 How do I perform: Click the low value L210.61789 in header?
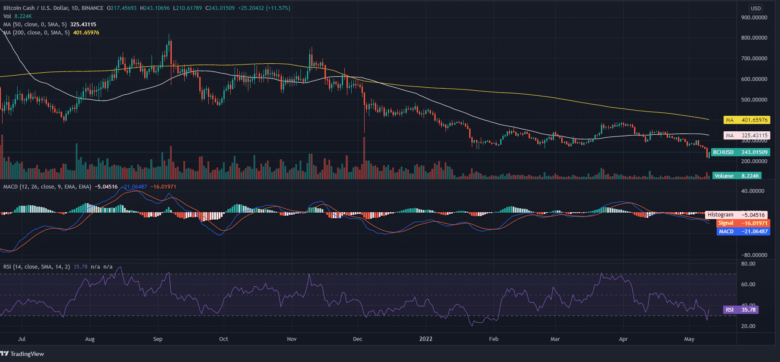pos(188,8)
